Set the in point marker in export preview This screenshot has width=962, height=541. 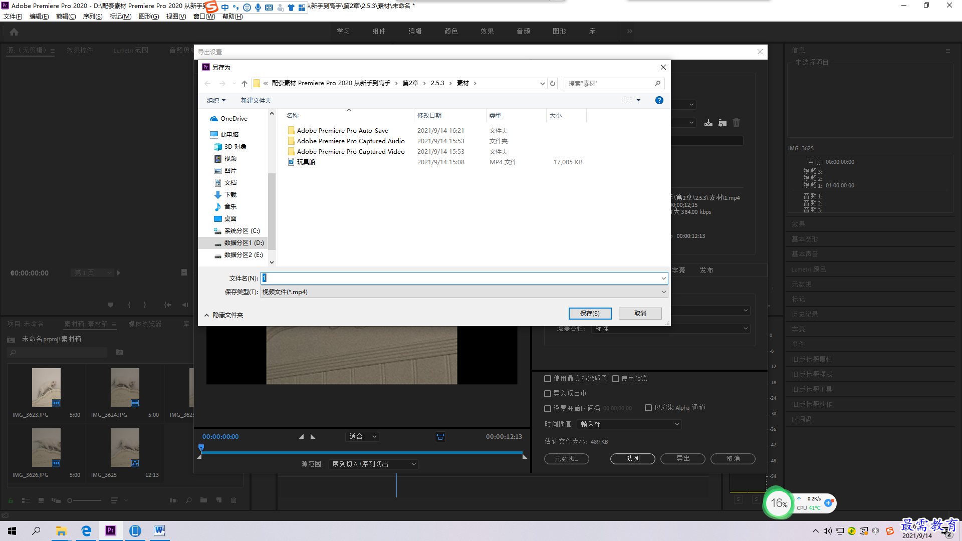301,437
